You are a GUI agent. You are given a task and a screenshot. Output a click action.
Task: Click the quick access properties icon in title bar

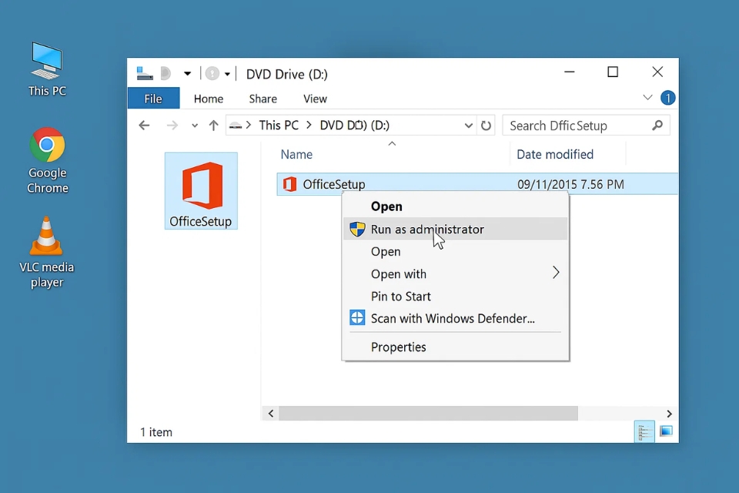click(166, 74)
